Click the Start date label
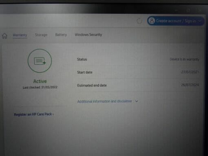Viewport: 208px width, 156px height. [x=85, y=72]
